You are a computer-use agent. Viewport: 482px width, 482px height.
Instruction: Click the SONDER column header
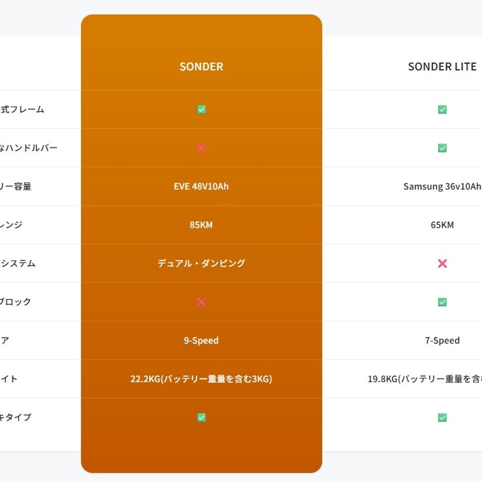coord(201,67)
